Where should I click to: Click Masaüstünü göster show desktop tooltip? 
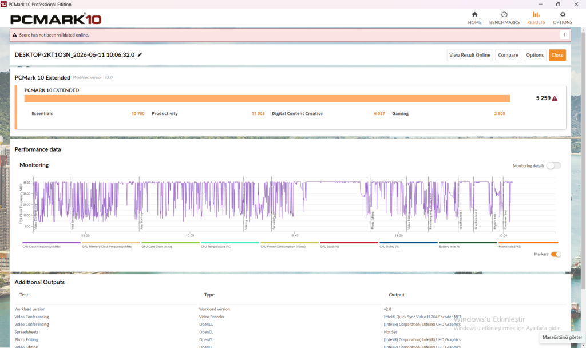(x=562, y=337)
